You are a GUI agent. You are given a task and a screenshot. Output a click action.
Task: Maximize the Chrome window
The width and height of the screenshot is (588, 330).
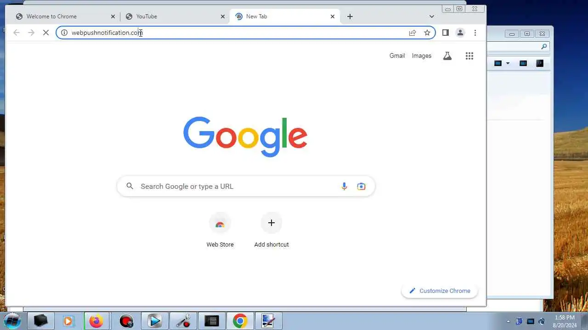[x=459, y=9]
